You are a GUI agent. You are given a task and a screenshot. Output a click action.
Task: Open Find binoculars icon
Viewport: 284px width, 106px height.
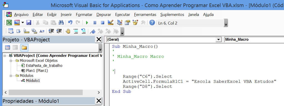(x=61, y=23)
